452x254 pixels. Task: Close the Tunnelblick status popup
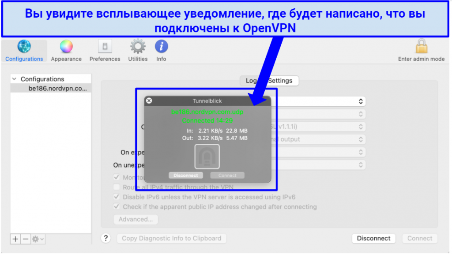tap(149, 101)
